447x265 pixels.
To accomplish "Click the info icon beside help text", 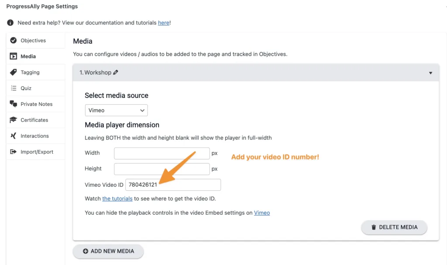I will (x=10, y=23).
